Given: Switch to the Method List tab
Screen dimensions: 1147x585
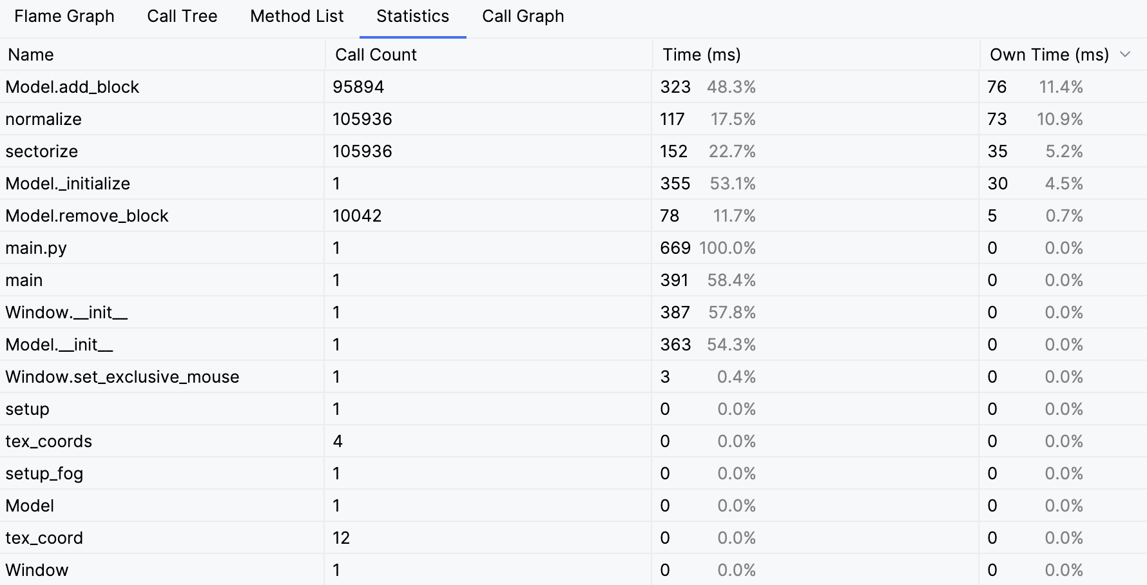Looking at the screenshot, I should [x=296, y=16].
